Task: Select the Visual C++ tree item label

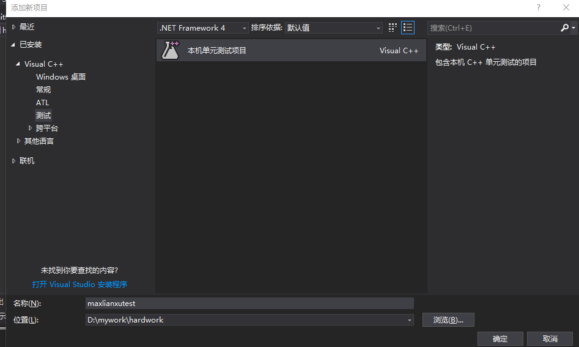Action: click(43, 64)
